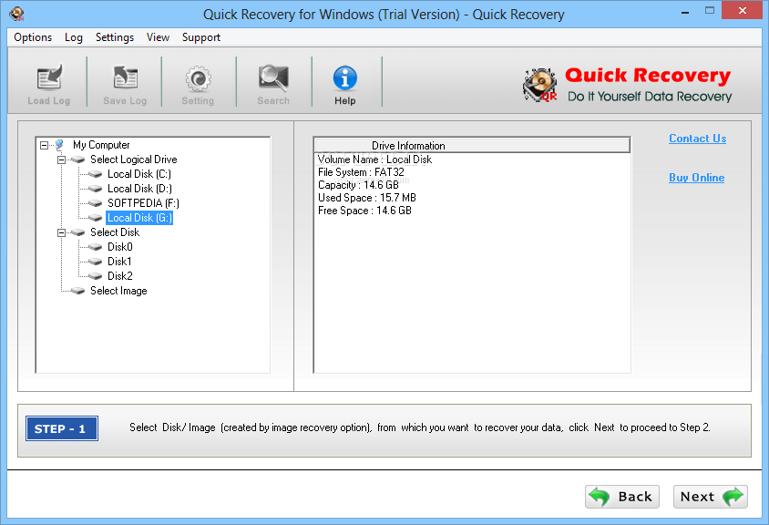Image resolution: width=769 pixels, height=525 pixels.
Task: Click disk icon beside Disk1
Action: [x=95, y=262]
